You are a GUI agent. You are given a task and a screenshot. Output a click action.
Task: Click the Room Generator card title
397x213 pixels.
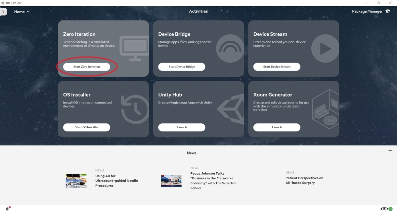tap(273, 95)
